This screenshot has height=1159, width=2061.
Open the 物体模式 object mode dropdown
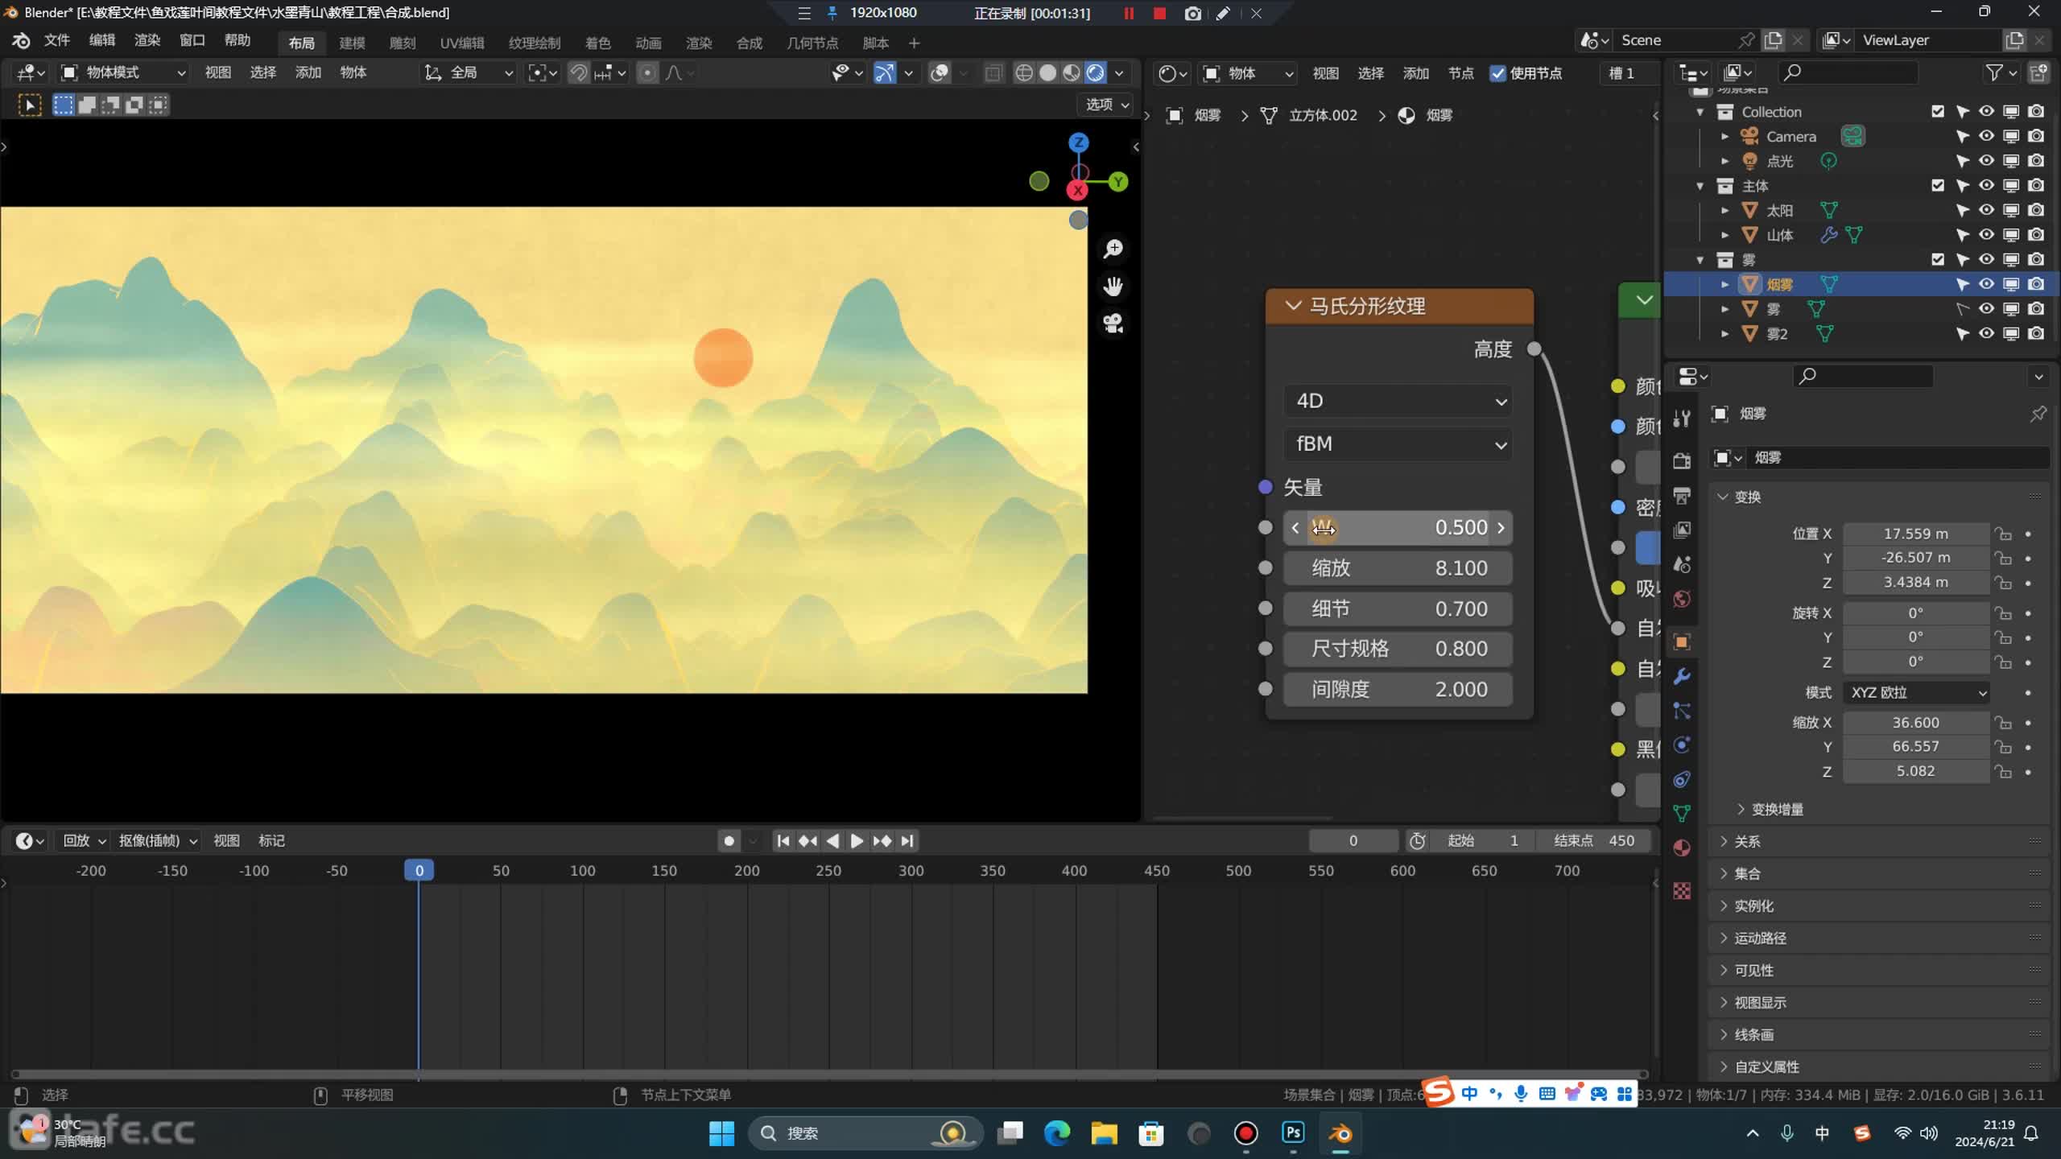pos(125,73)
